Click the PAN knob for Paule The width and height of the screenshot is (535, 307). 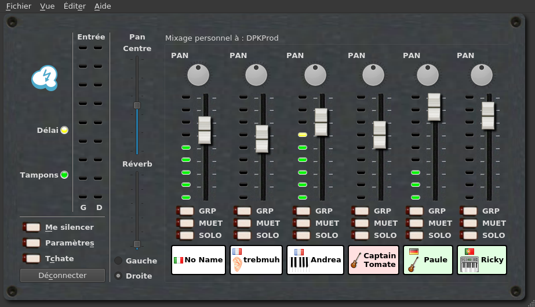[428, 75]
